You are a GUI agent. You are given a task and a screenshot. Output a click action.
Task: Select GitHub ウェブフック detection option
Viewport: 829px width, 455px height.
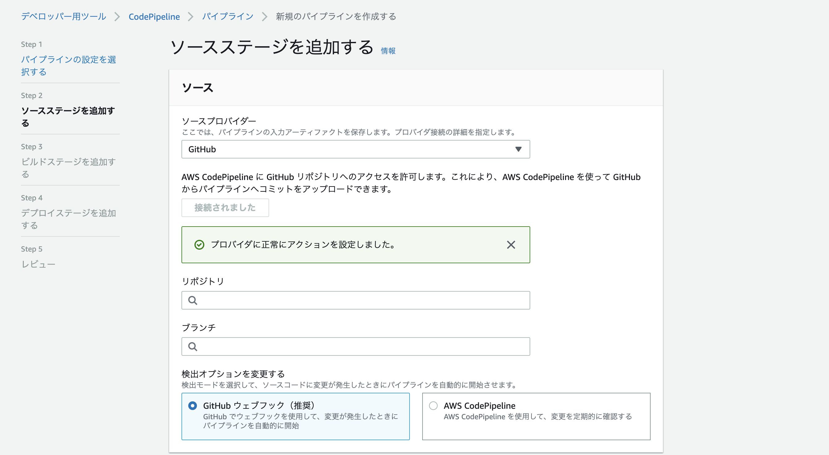point(193,405)
